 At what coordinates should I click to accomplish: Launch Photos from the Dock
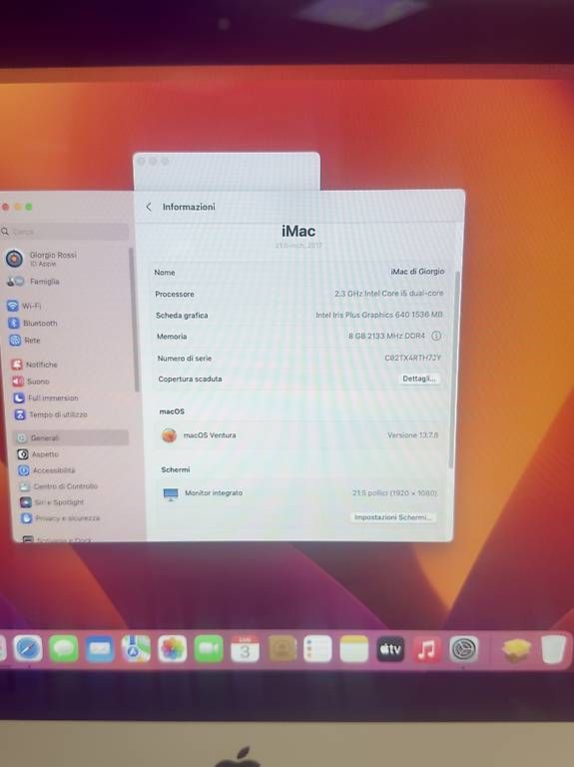click(x=172, y=648)
